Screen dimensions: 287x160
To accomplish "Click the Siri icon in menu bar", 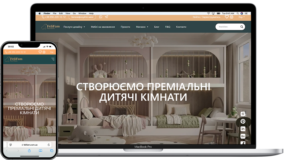I will [x=242, y=13].
